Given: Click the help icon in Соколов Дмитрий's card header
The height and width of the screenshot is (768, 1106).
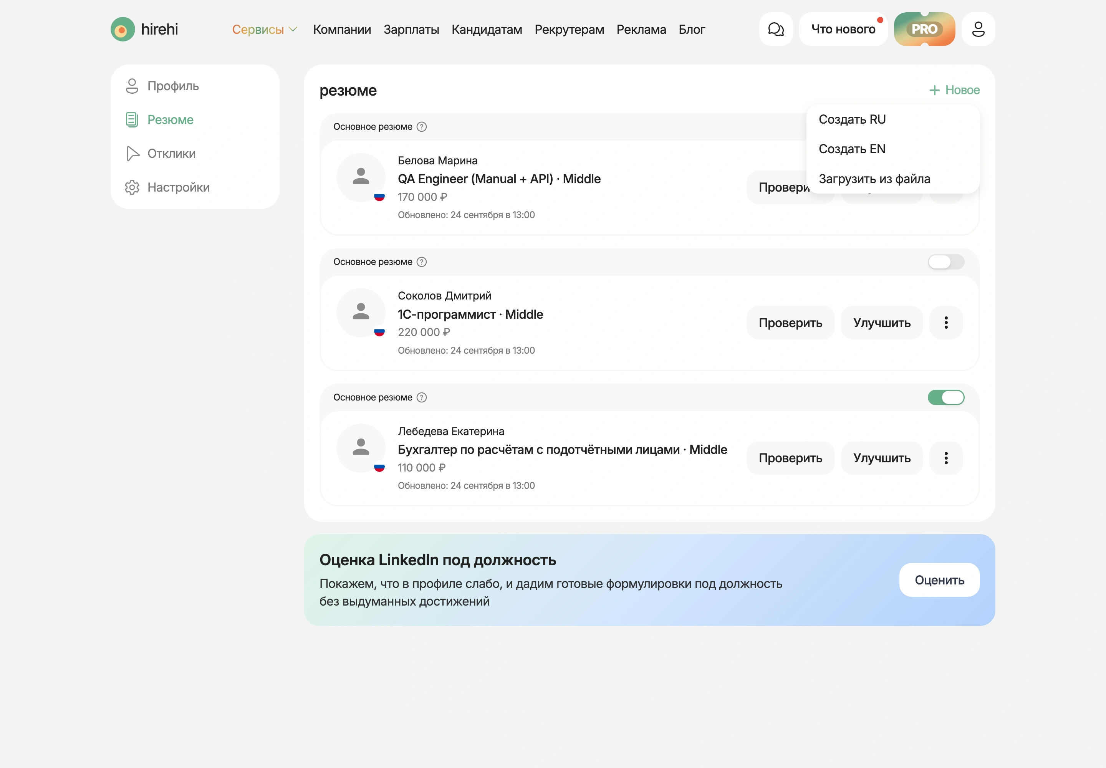Looking at the screenshot, I should [422, 262].
